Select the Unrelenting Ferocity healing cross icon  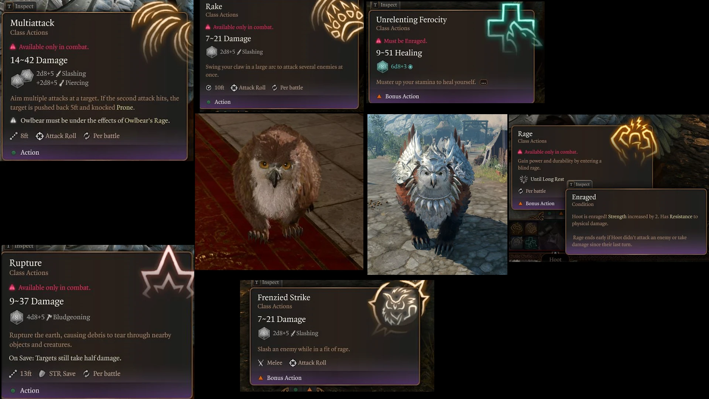[514, 27]
